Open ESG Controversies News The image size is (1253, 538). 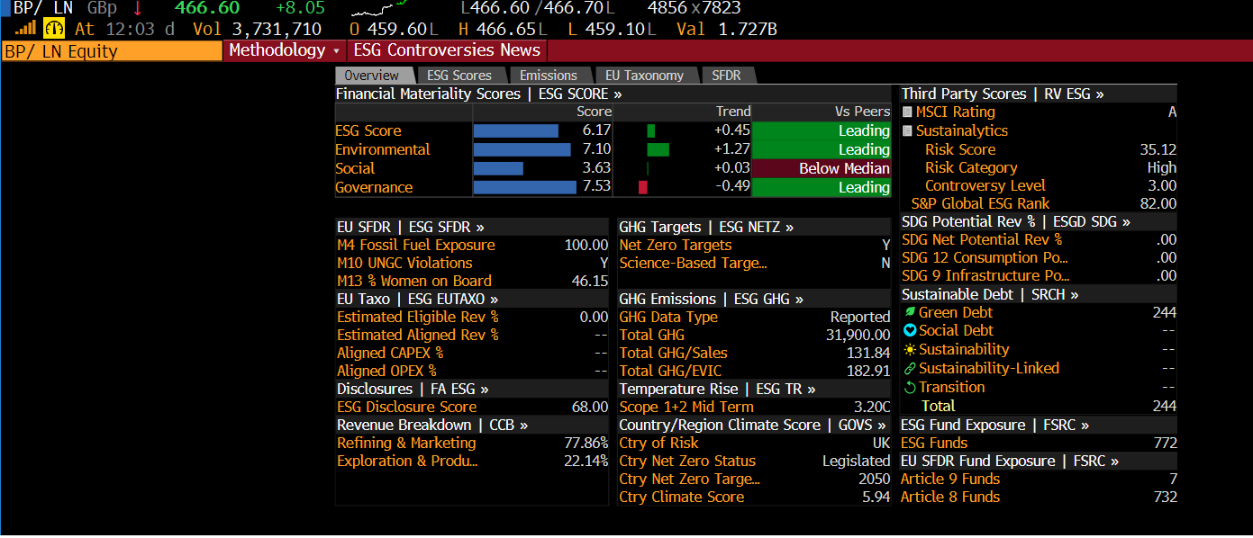click(x=447, y=50)
